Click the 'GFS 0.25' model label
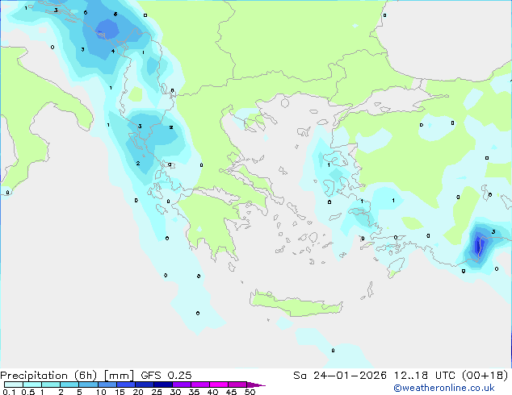Screen dimensions: 512x395 point(166,376)
